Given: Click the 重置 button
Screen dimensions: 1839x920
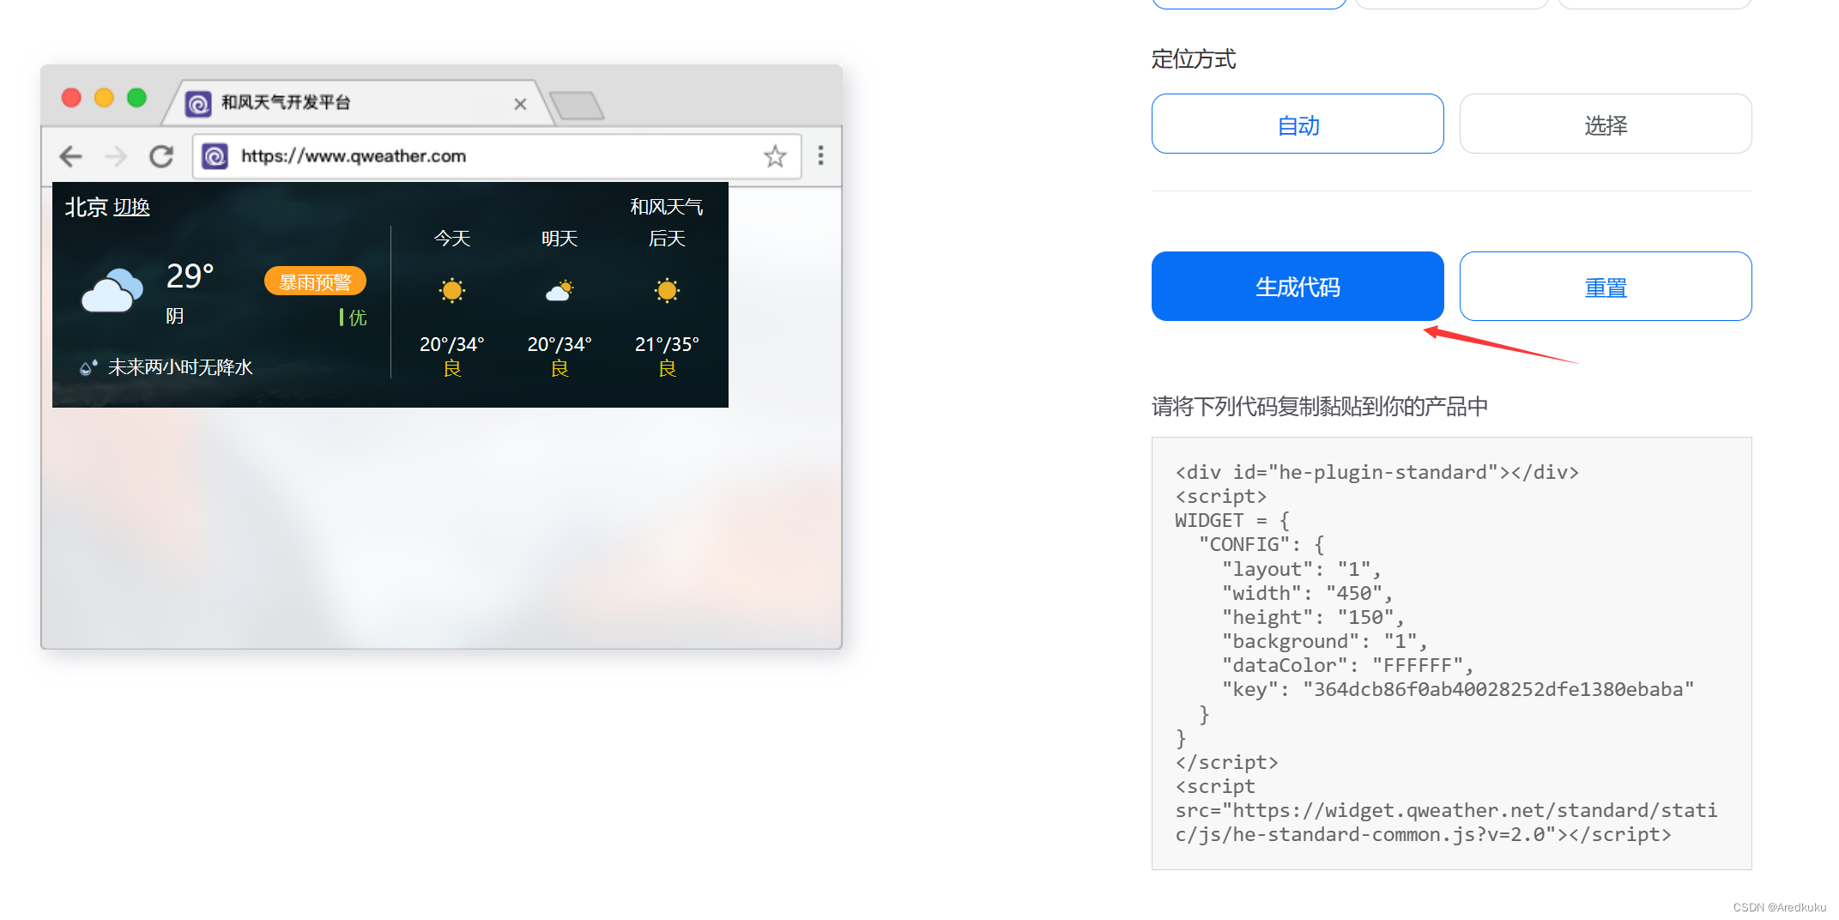Looking at the screenshot, I should (1606, 286).
